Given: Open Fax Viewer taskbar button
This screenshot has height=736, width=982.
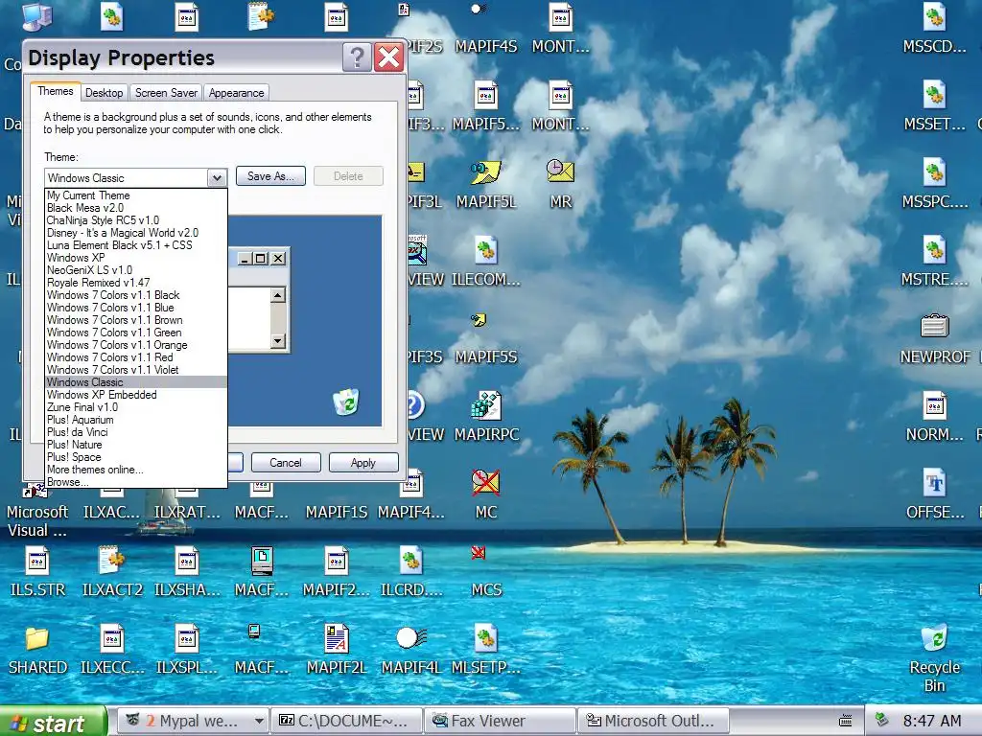Looking at the screenshot, I should point(499,721).
